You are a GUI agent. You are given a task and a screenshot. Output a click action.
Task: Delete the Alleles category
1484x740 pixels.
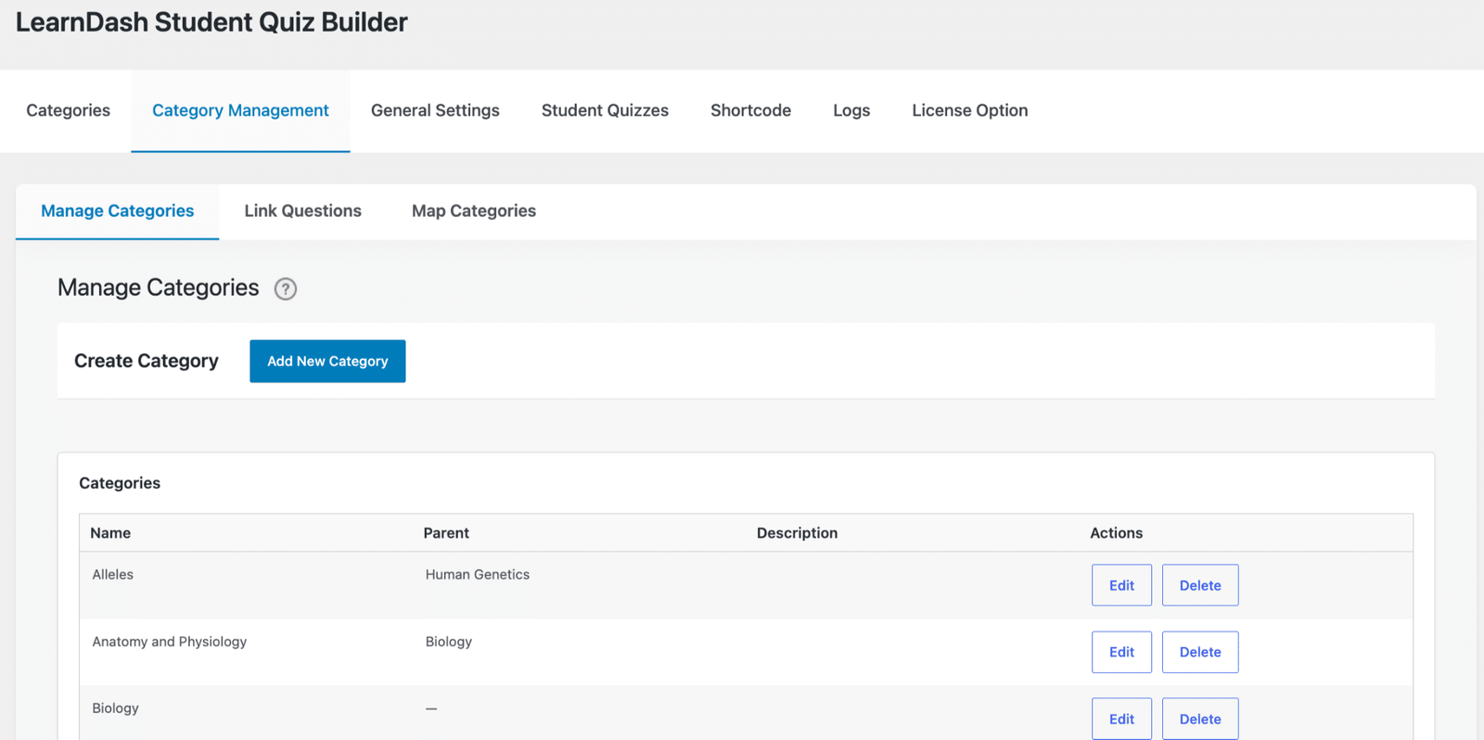pos(1200,585)
